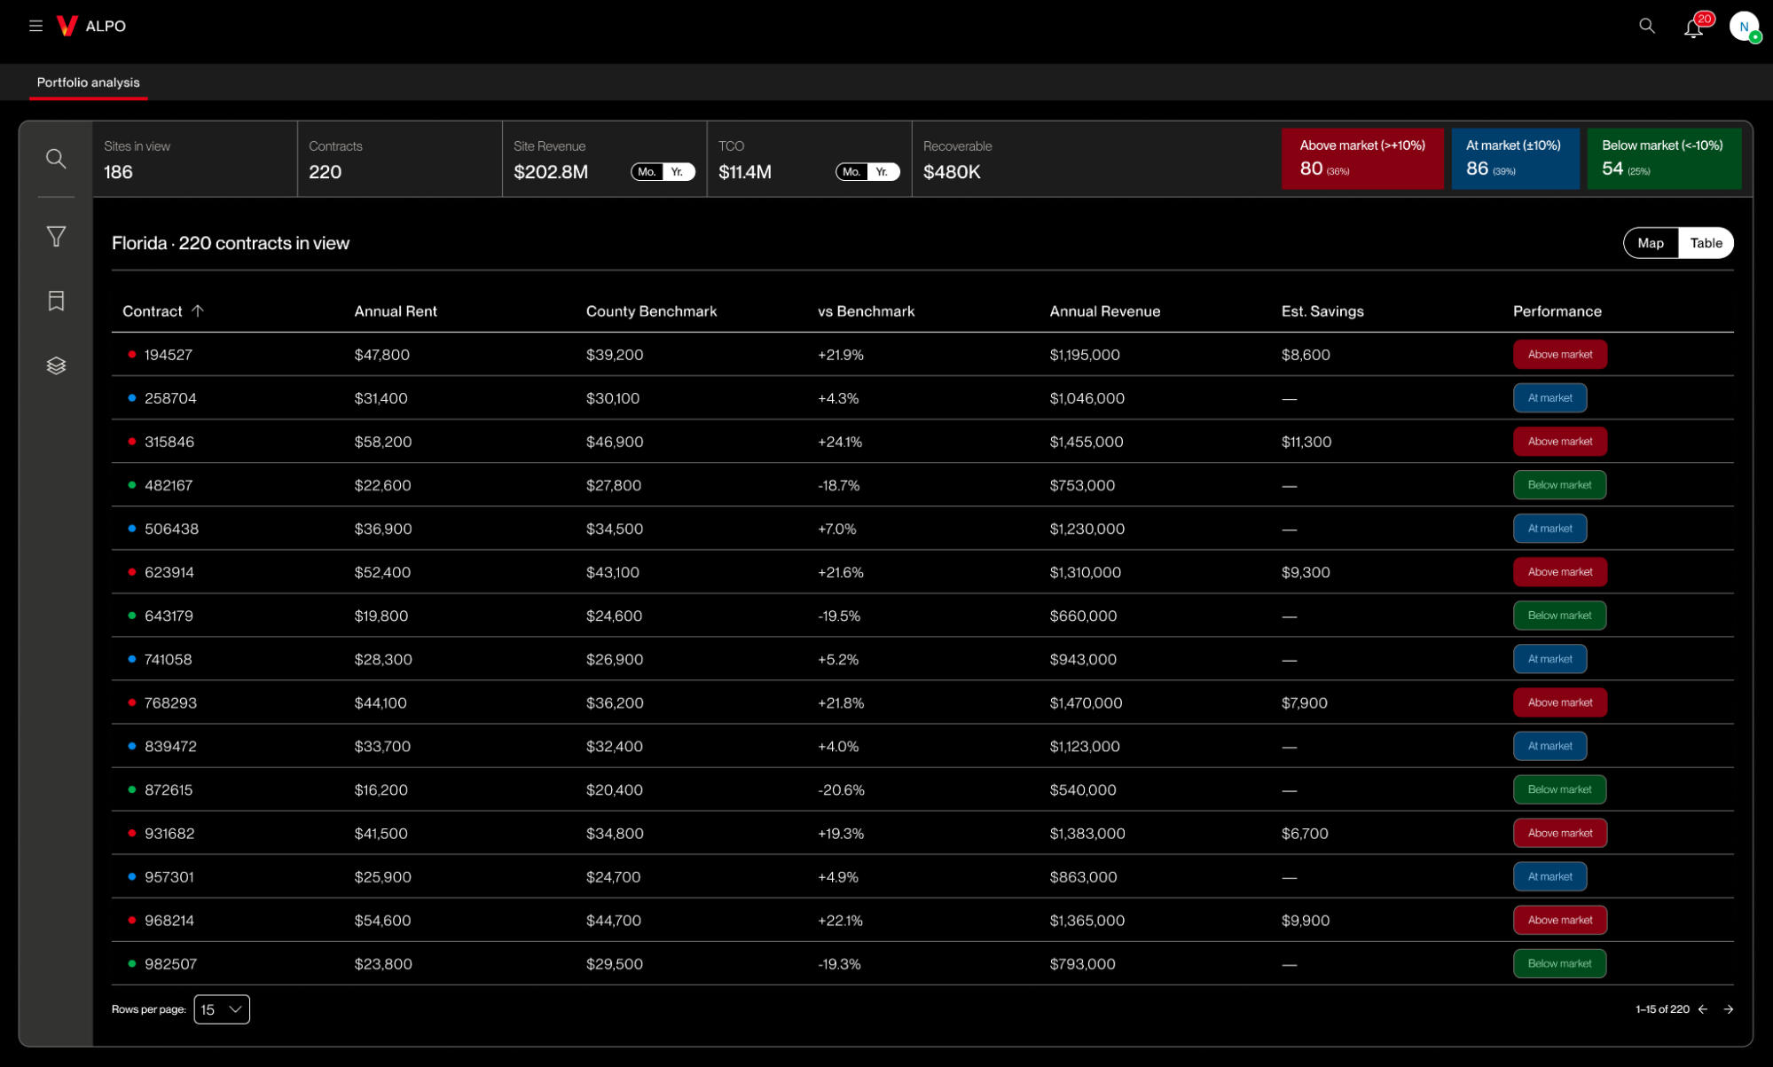The height and width of the screenshot is (1067, 1773).
Task: Open the sidebar layers icon
Action: (56, 365)
